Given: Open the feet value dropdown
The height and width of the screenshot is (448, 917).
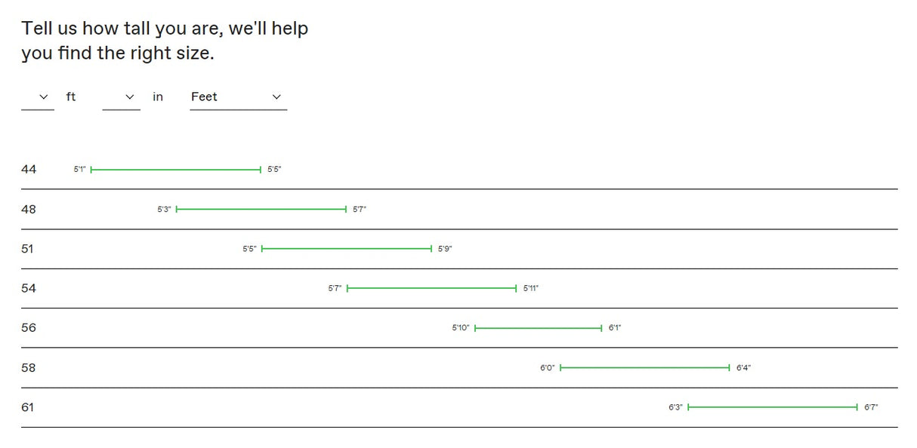Looking at the screenshot, I should tap(38, 97).
